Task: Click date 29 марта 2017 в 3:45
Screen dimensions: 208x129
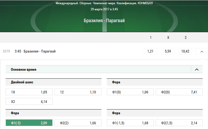Action: coord(104,9)
